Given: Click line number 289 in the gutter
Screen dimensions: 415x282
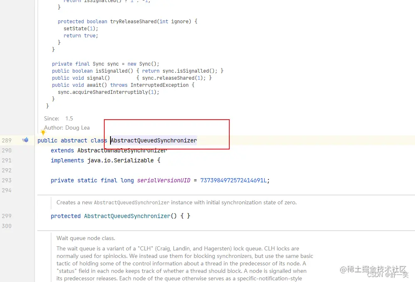Looking at the screenshot, I should click(7, 140).
